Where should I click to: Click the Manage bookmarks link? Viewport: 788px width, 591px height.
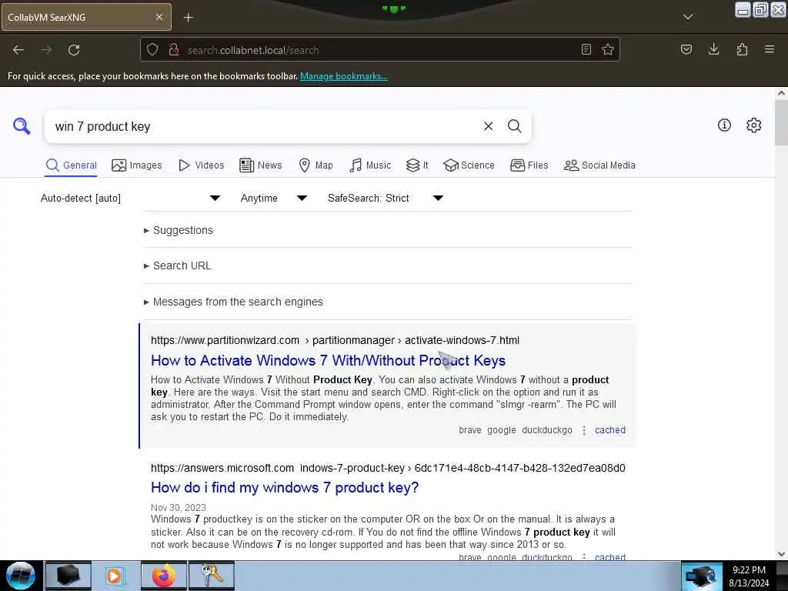(x=344, y=76)
